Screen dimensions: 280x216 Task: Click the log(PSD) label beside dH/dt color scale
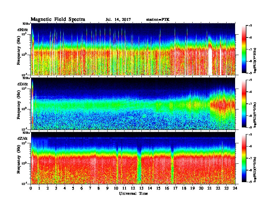[x=255, y=60]
